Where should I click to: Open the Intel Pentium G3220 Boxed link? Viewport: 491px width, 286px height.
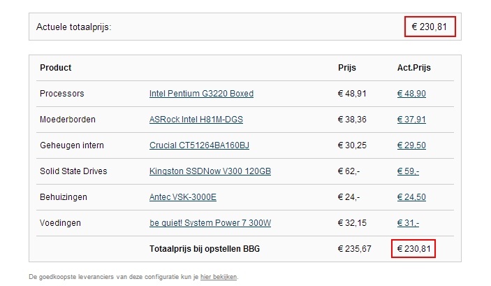coord(201,94)
